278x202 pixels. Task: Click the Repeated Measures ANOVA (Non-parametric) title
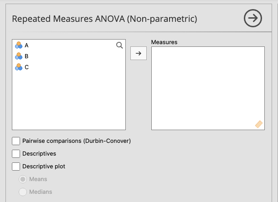pos(104,19)
